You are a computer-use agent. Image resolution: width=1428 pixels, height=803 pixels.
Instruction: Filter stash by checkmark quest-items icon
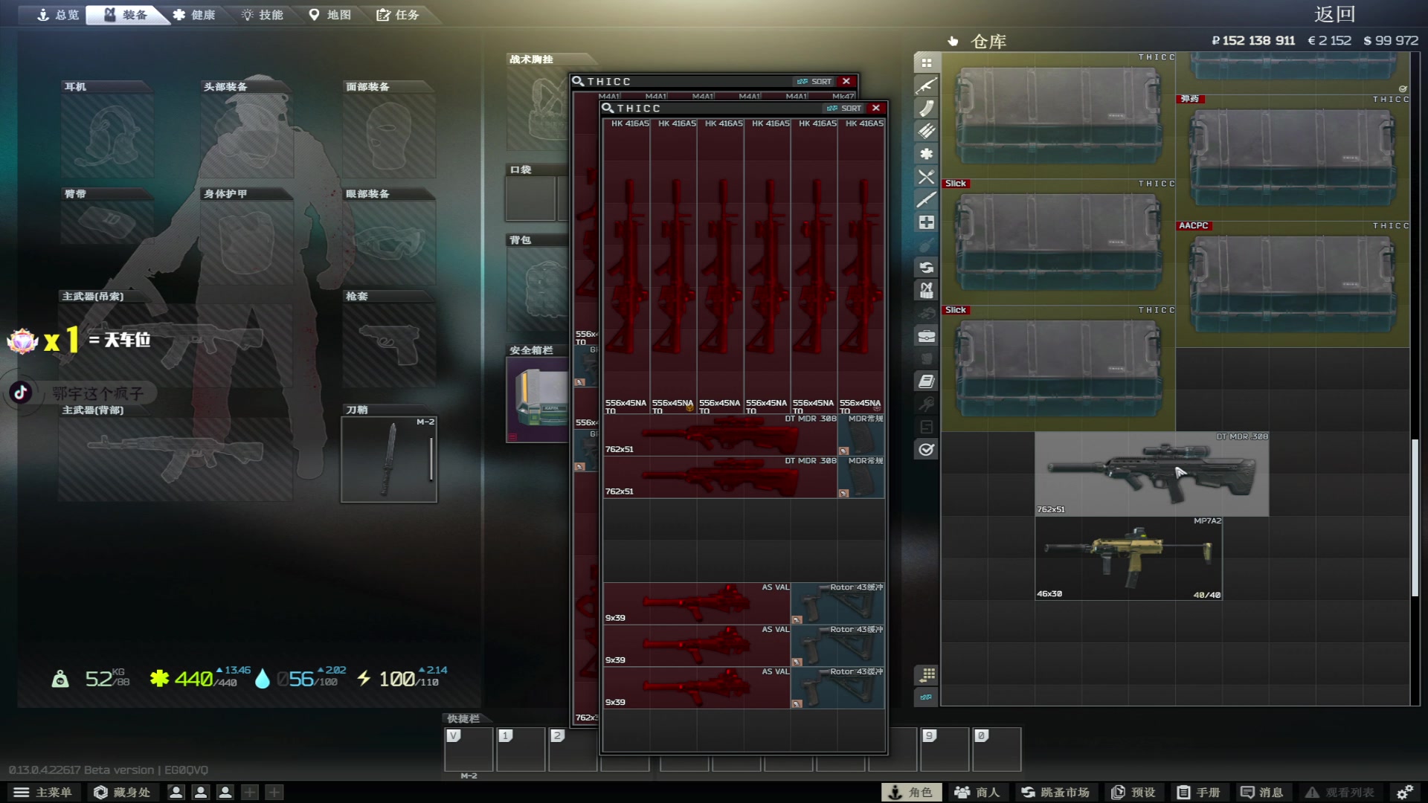click(926, 449)
